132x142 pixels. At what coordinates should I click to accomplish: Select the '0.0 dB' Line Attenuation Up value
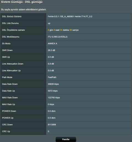point(51,71)
